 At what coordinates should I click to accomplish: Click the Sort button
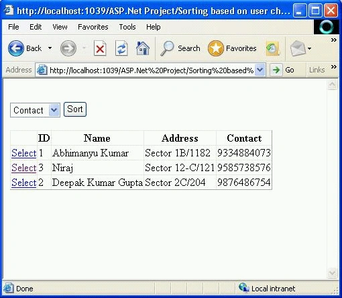[x=75, y=109]
